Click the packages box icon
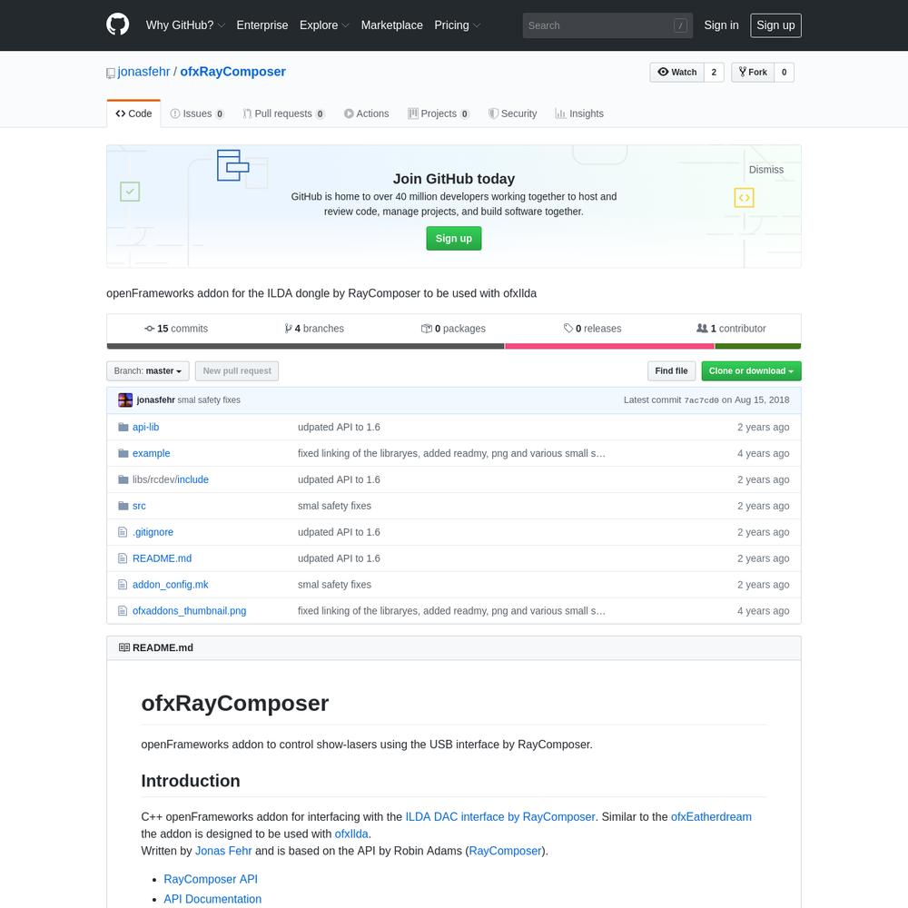The height and width of the screenshot is (908, 908). [426, 329]
